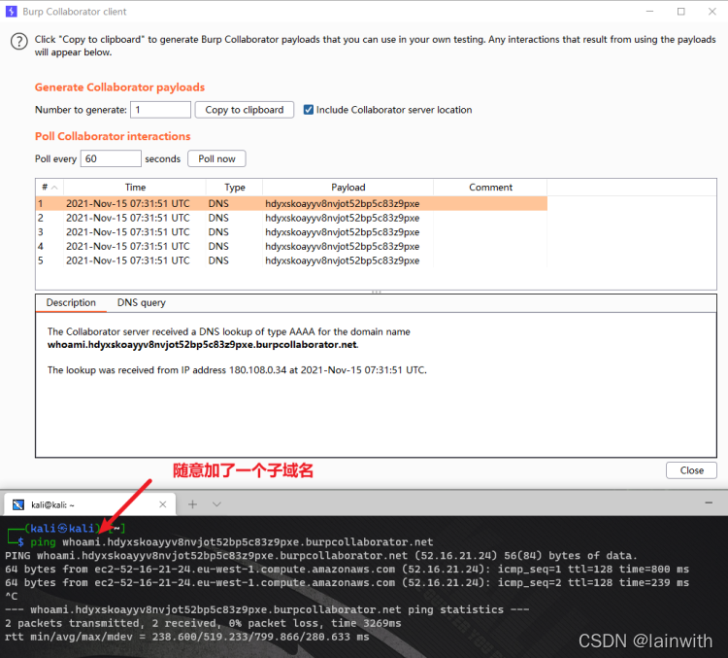The width and height of the screenshot is (728, 658).
Task: Click the help question mark icon
Action: tap(19, 42)
